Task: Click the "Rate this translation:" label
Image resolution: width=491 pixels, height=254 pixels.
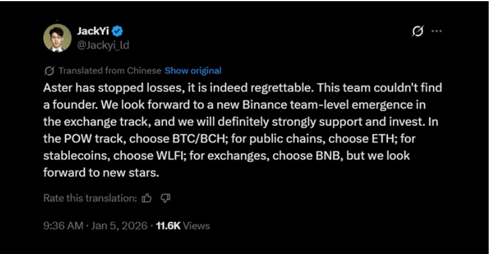Action: (x=90, y=198)
